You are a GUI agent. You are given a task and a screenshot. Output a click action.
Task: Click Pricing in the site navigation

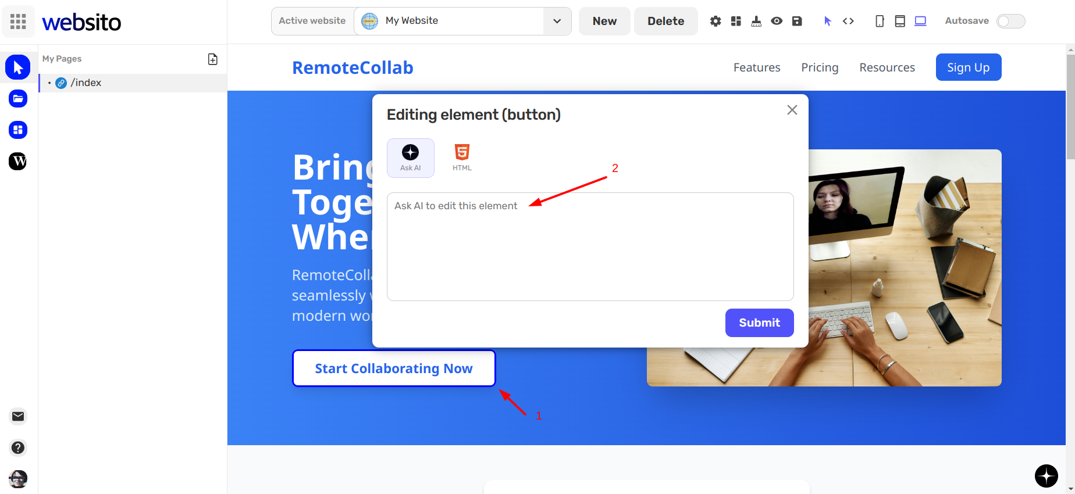[x=820, y=67]
